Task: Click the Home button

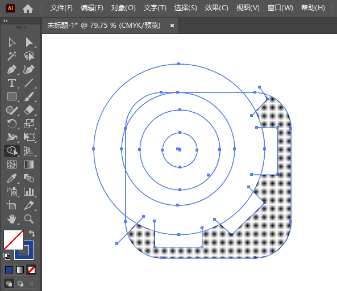Action: 28,9
